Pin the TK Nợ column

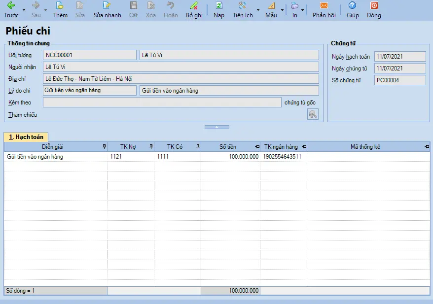[151, 147]
